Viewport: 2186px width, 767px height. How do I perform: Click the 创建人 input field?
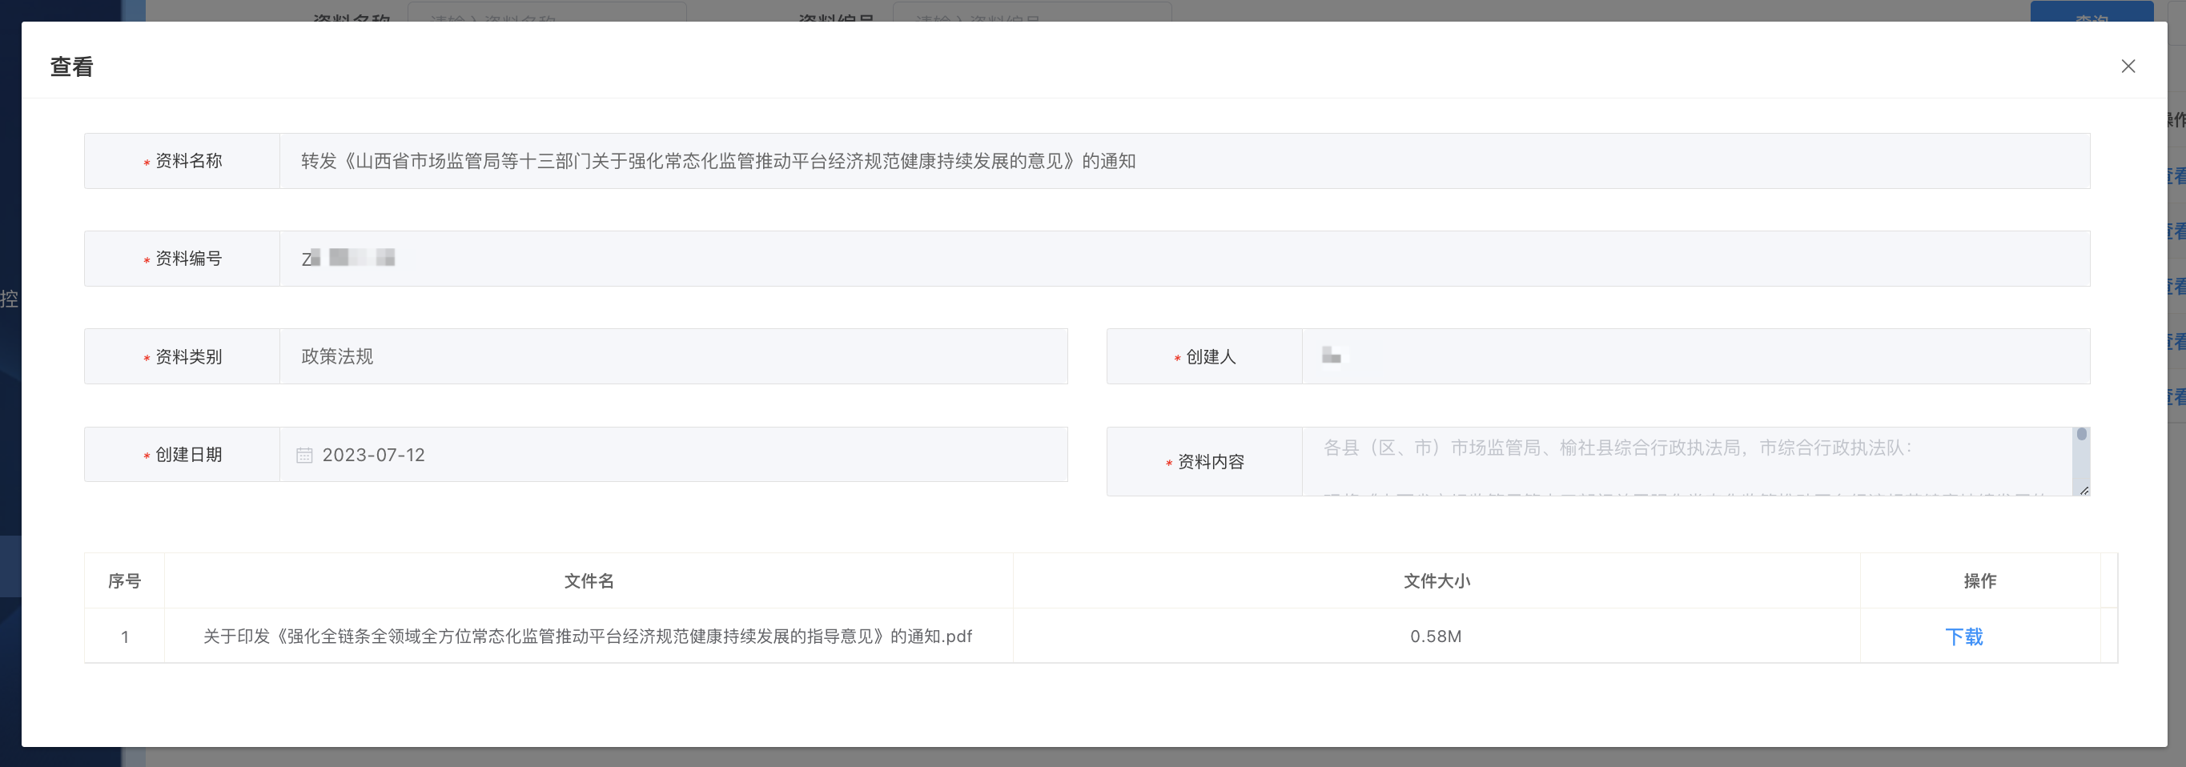1694,357
